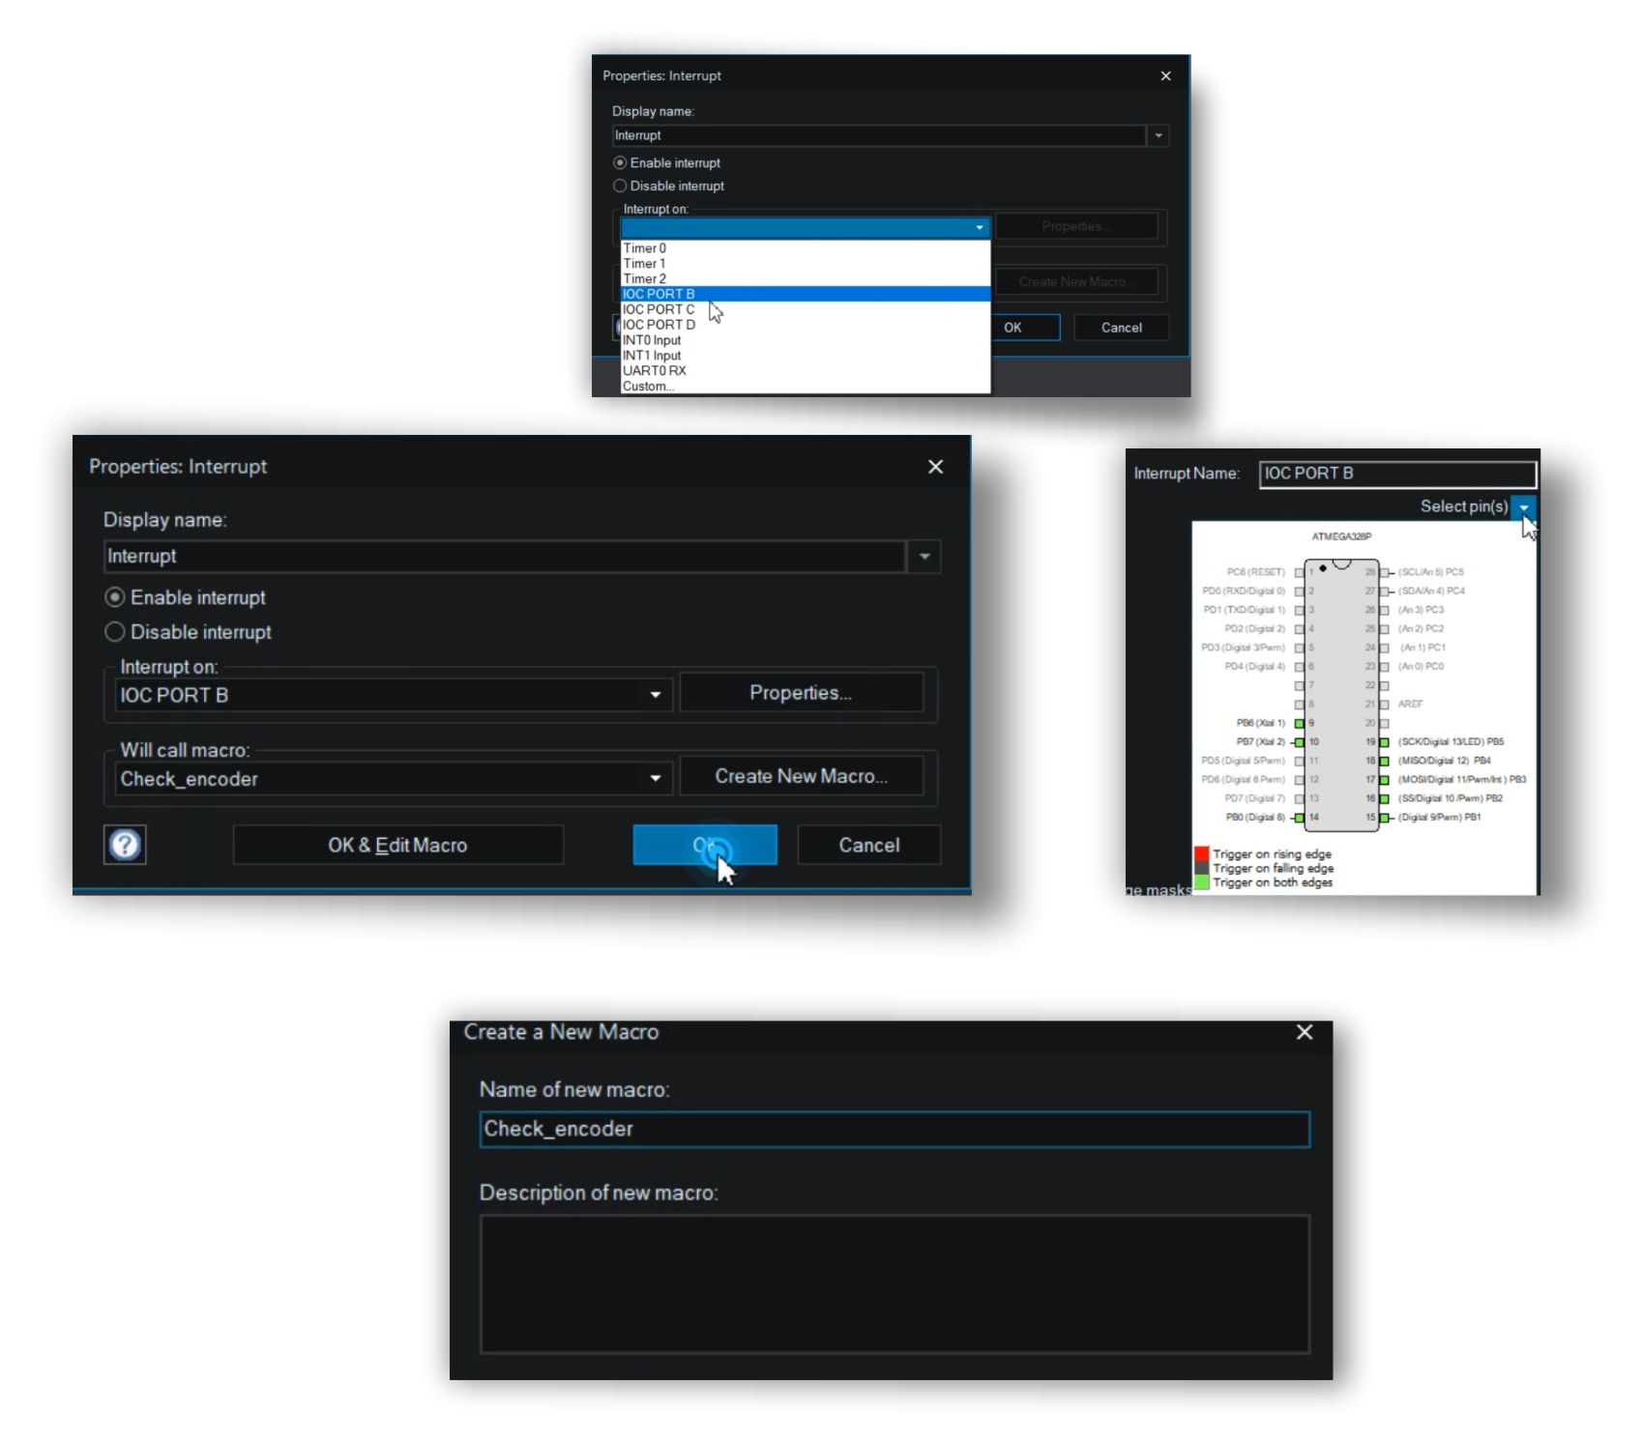Toggle pin 16 PB2 SS square
The width and height of the screenshot is (1643, 1441).
click(x=1384, y=798)
